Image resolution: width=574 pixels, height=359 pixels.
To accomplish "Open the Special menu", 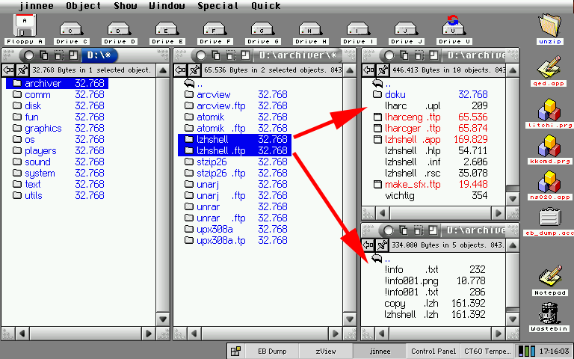I will pos(217,5).
